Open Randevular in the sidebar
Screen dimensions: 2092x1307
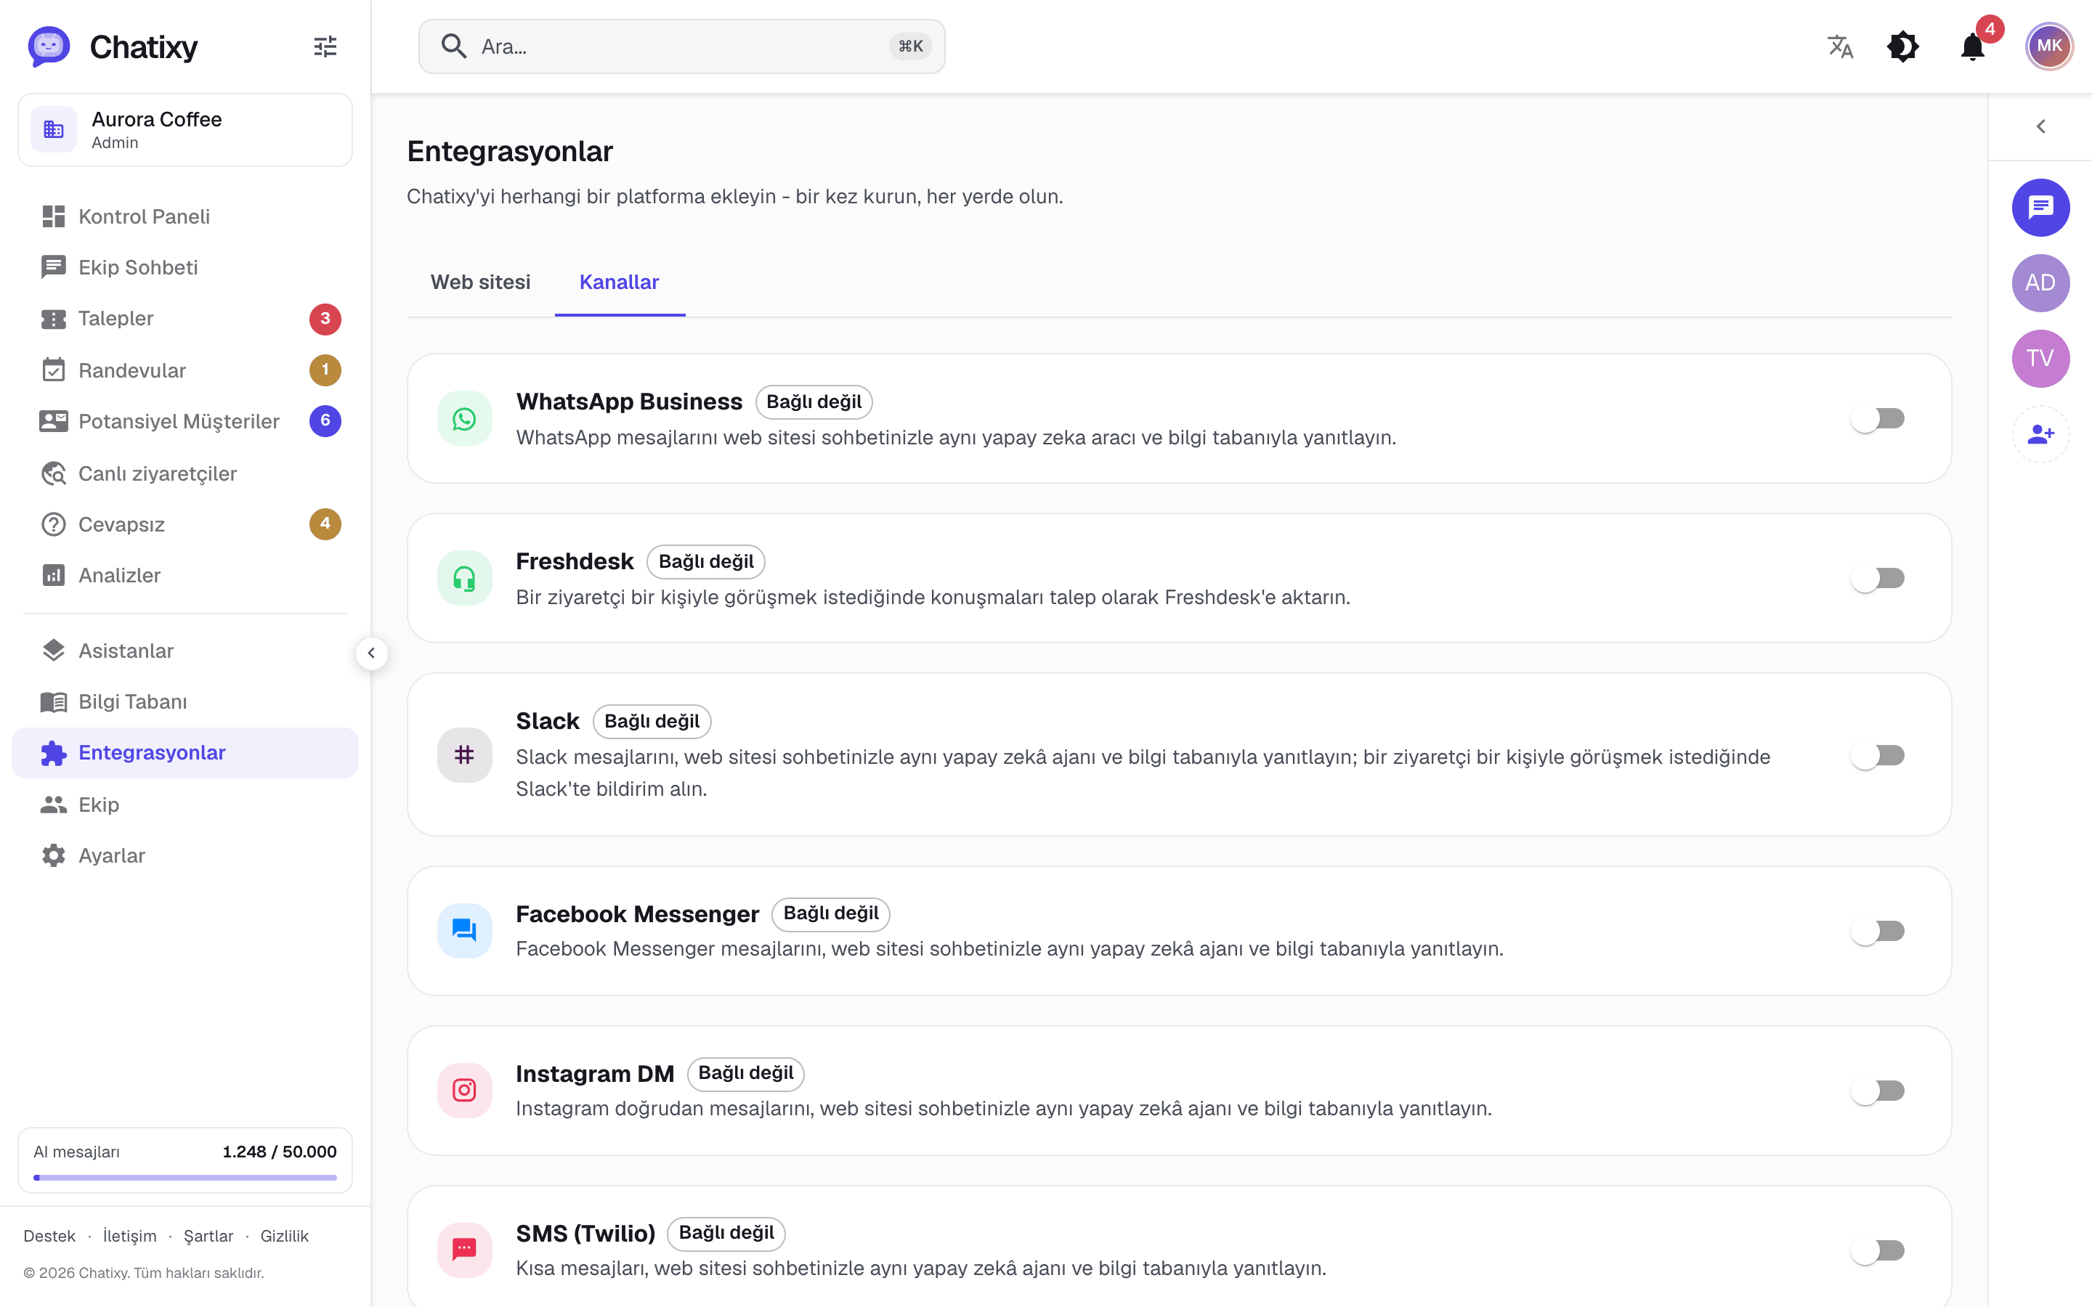[185, 370]
